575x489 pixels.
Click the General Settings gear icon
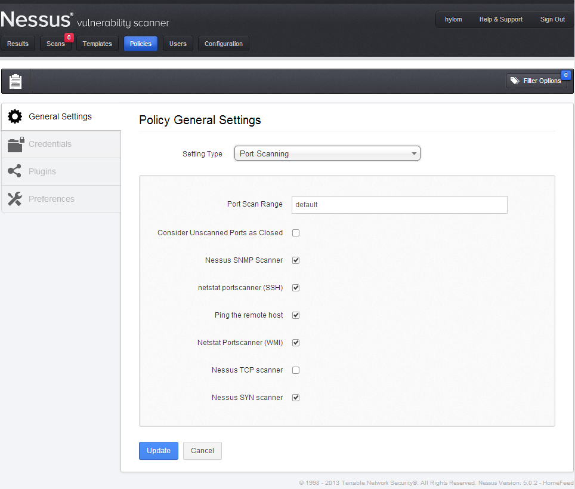coord(15,116)
